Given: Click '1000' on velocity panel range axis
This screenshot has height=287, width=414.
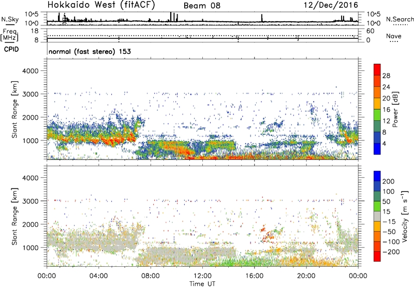Looking at the screenshot, I should pos(31,248).
